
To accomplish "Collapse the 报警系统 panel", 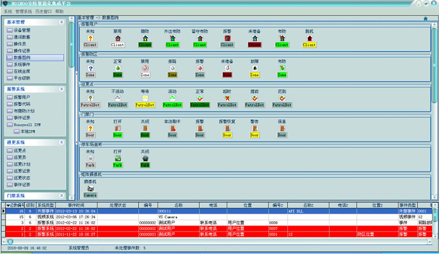I will pyautogui.click(x=61, y=88).
